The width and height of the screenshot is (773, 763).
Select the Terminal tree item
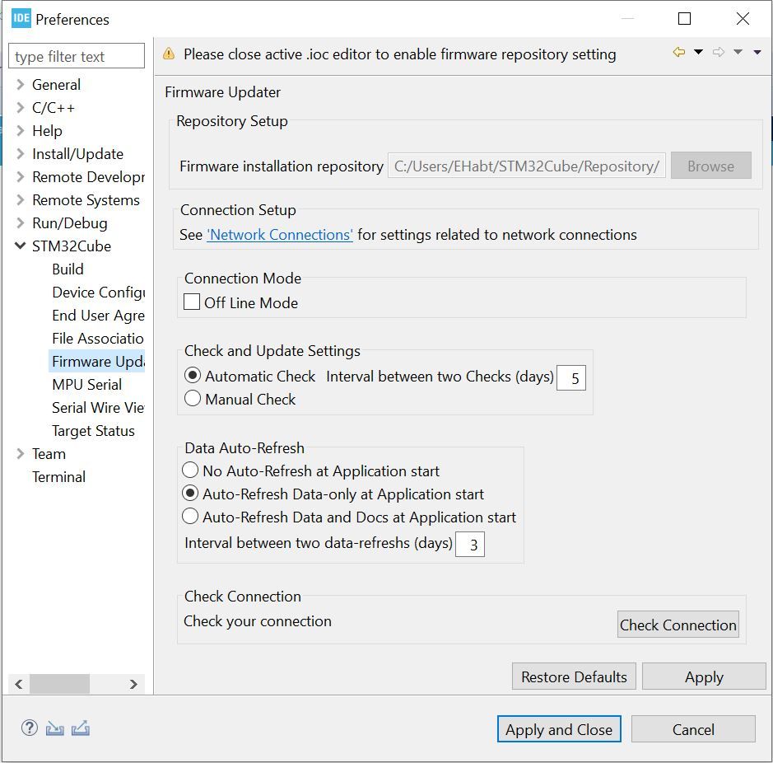tap(58, 477)
